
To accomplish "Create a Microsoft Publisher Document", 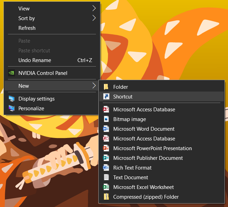I will point(162,158).
